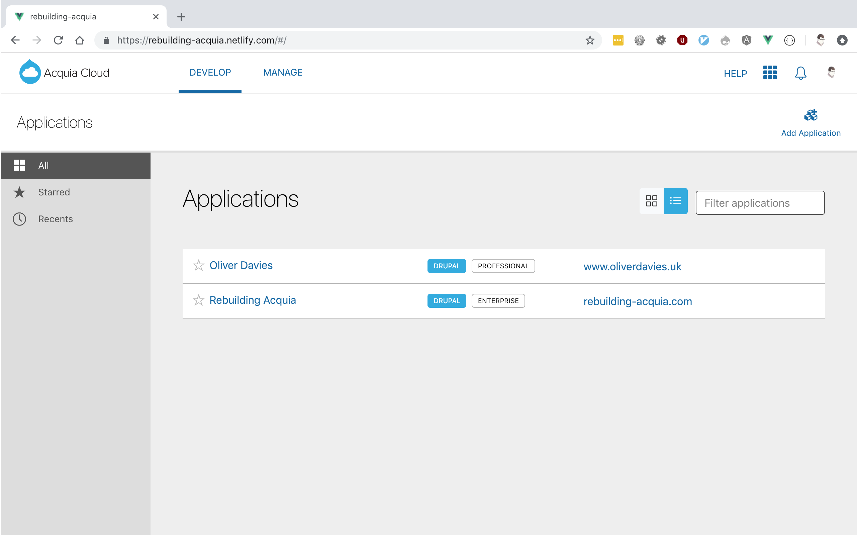Switch to grid view layout
The width and height of the screenshot is (857, 536).
[651, 201]
